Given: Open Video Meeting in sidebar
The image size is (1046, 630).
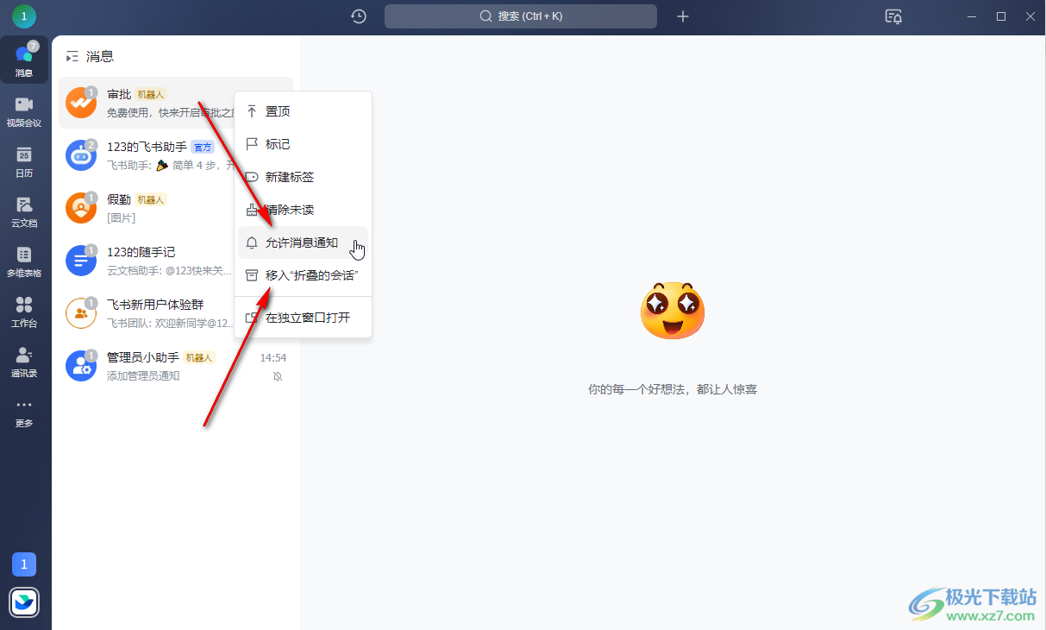Looking at the screenshot, I should (x=24, y=110).
